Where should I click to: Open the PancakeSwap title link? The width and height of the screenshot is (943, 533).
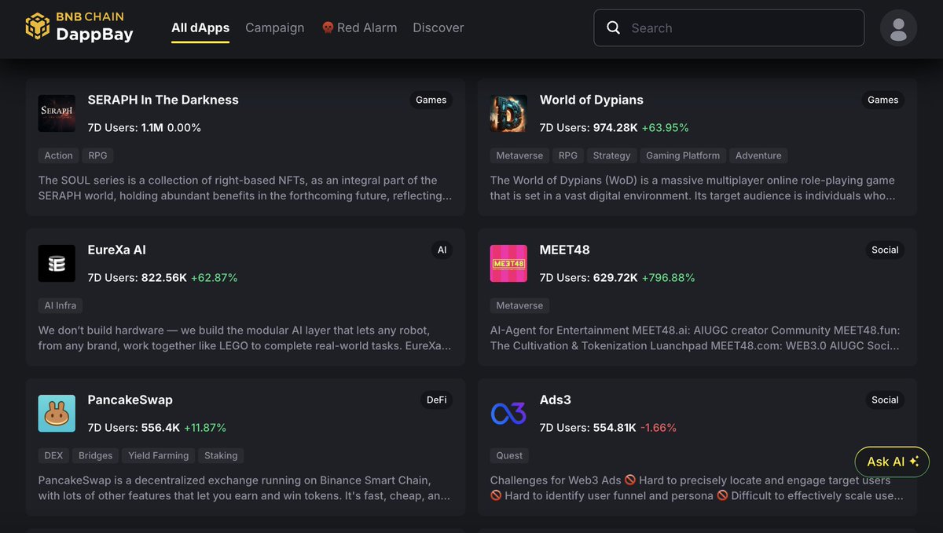[x=130, y=400]
